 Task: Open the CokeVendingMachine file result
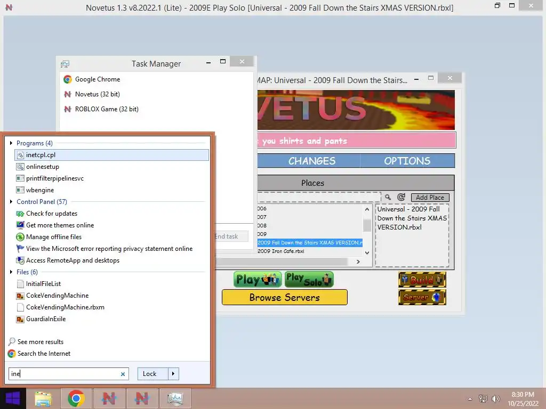pos(57,295)
